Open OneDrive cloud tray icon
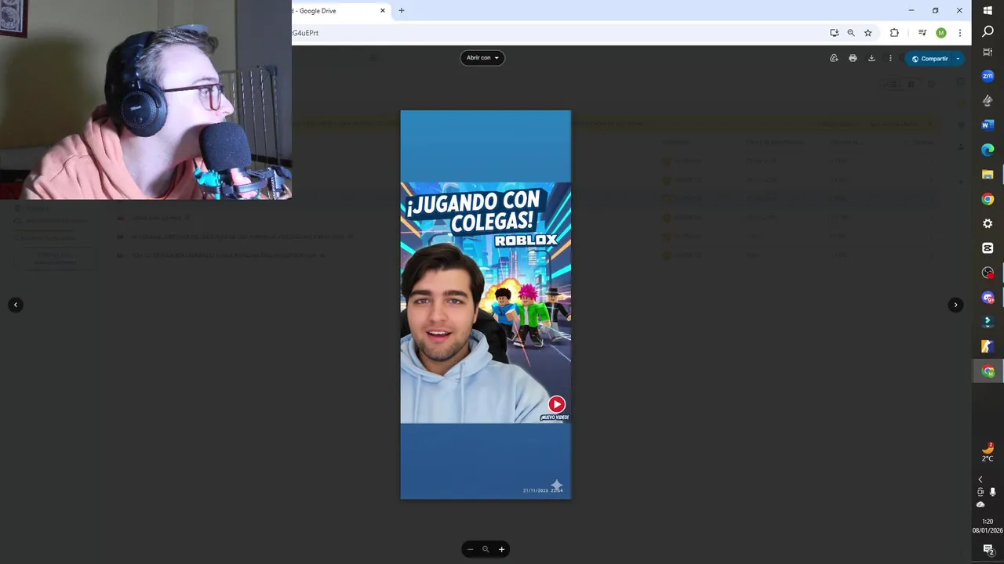Screen dimensions: 1004x564 point(980,504)
